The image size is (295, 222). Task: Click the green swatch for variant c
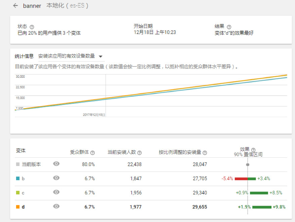pyautogui.click(x=18, y=193)
